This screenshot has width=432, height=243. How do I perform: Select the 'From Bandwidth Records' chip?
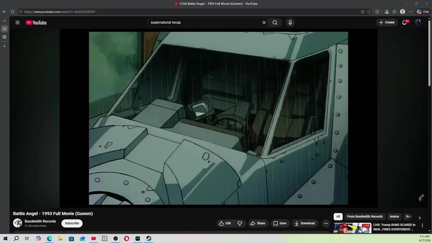pos(365,217)
